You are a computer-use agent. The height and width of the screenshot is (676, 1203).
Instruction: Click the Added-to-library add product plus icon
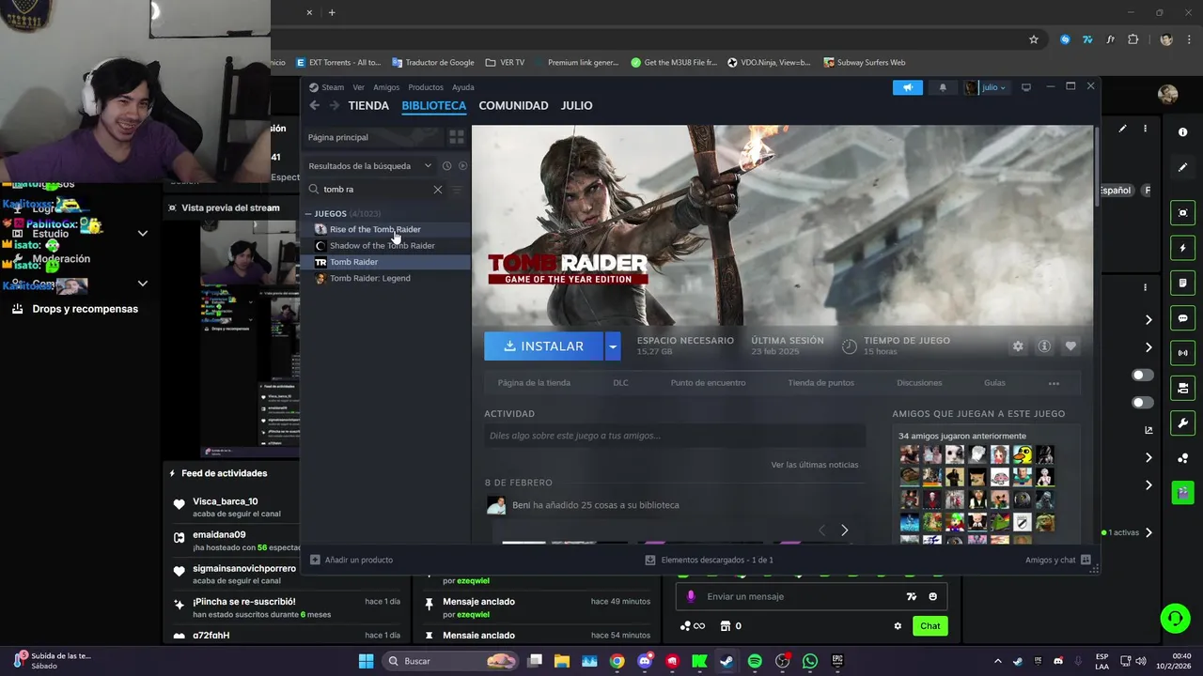click(x=316, y=560)
